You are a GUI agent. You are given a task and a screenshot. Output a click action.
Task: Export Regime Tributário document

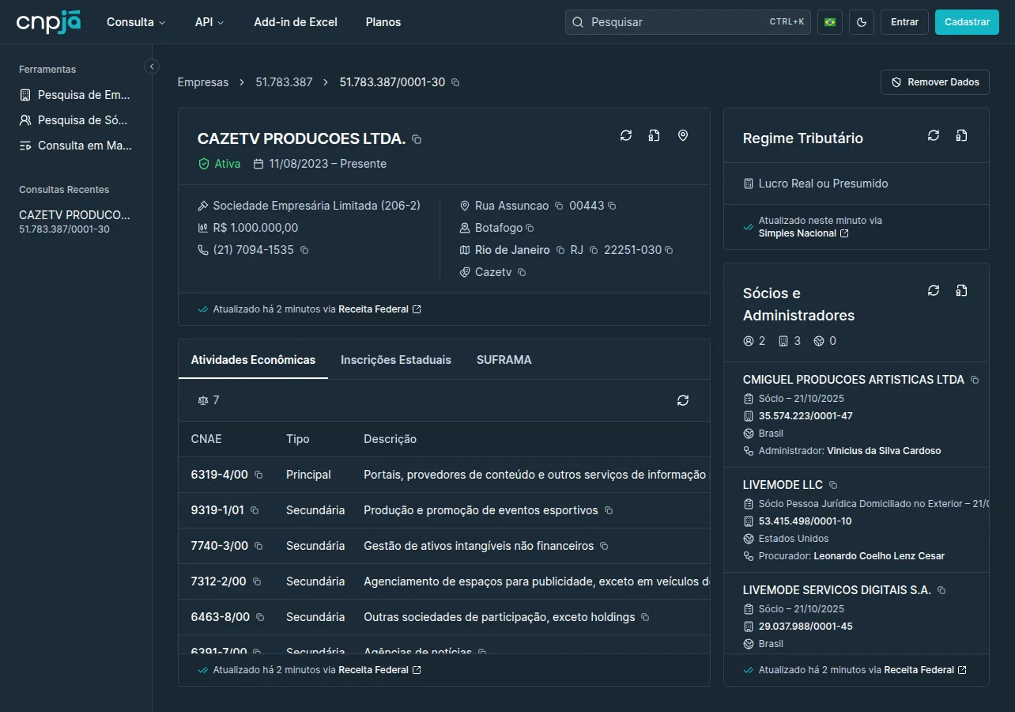961,135
